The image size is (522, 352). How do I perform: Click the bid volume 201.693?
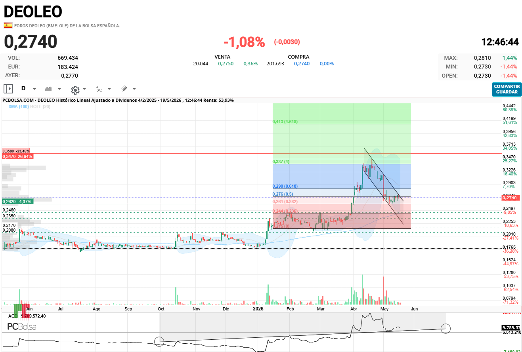click(x=275, y=64)
